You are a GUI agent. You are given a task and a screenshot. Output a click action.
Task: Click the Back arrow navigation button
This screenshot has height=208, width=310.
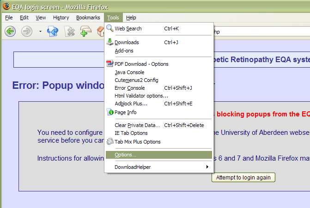coord(10,31)
